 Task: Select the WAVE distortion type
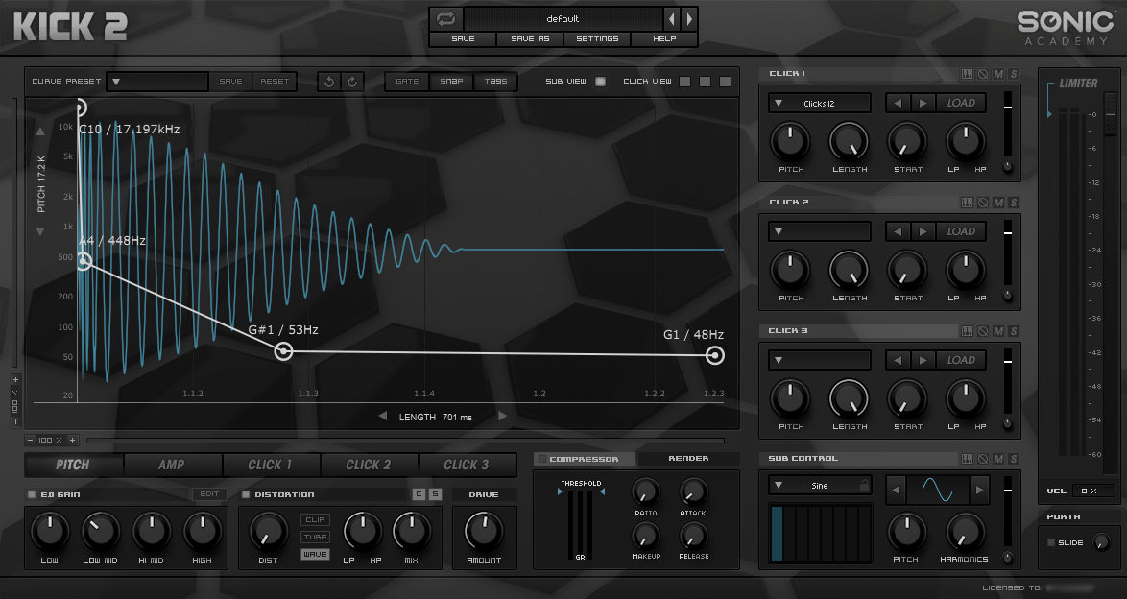tap(315, 555)
